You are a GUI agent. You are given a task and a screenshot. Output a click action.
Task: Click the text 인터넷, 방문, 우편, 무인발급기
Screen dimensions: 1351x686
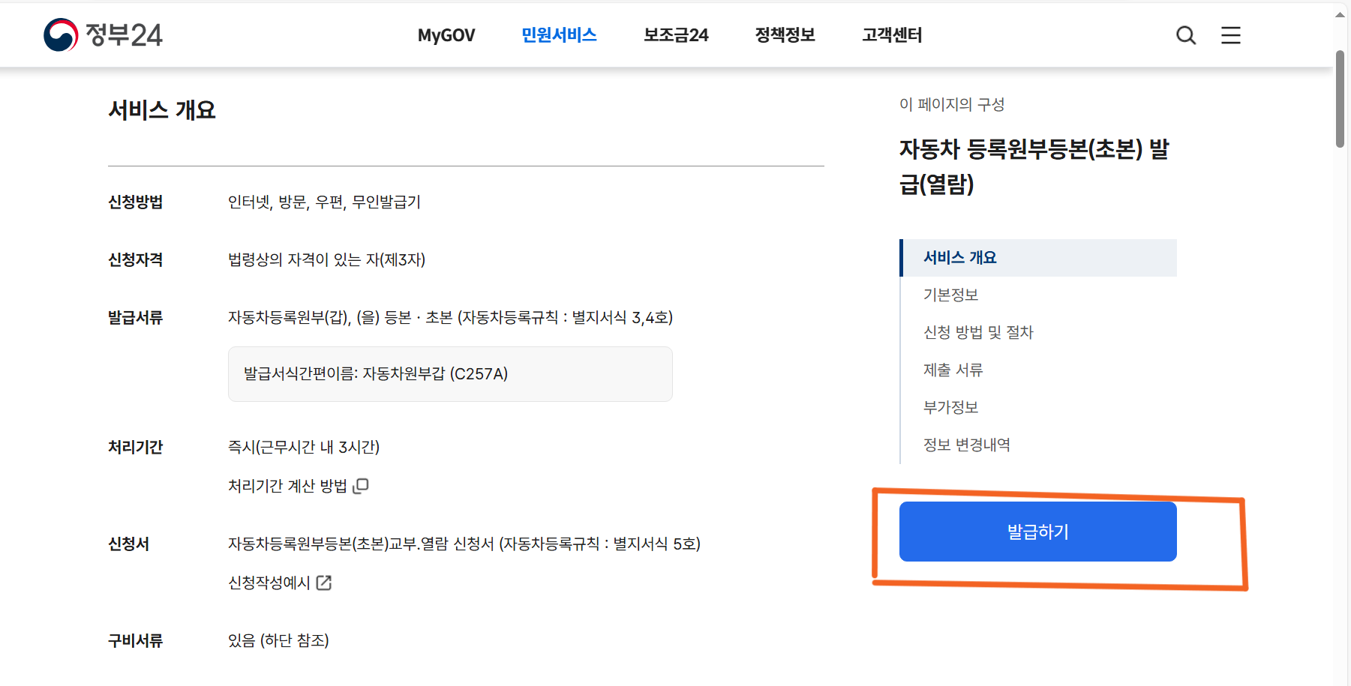324,202
